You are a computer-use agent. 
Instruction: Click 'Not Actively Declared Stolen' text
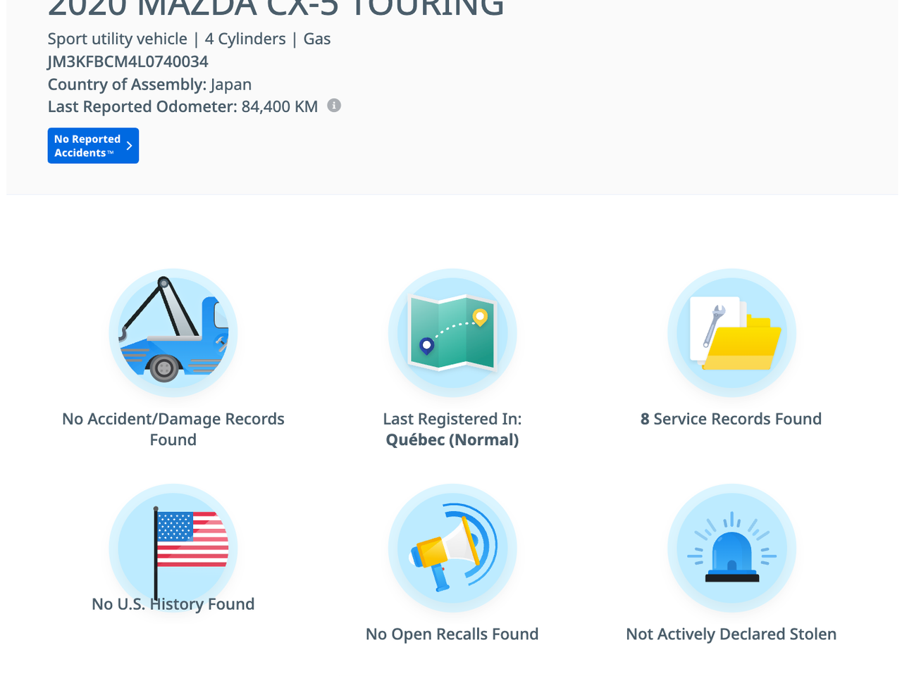731,634
